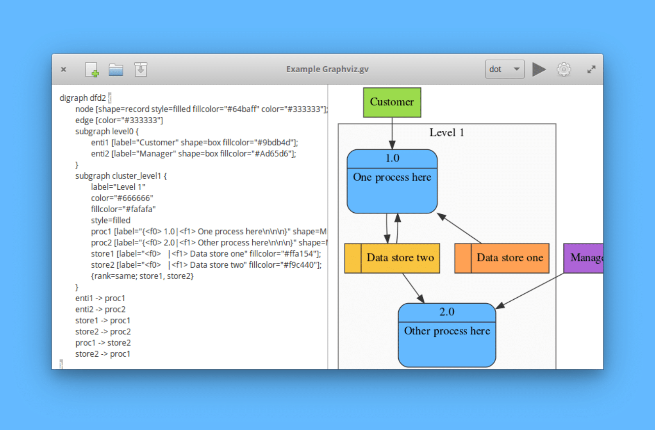Click the node [shape=record...] code line

(202, 109)
